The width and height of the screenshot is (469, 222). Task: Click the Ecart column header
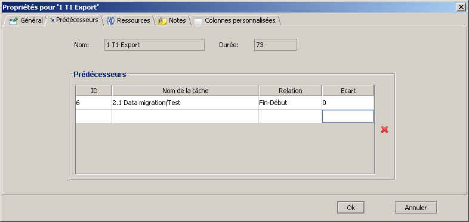click(348, 91)
